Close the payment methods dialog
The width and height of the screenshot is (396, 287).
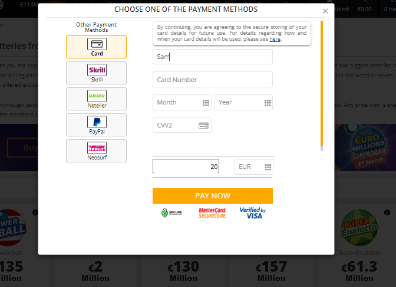pos(325,11)
